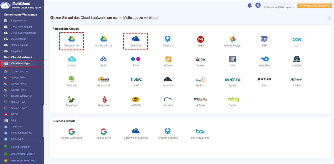Click the sidebar vertical scrollbar
Viewport: 334px width, 164px height.
pyautogui.click(x=43, y=120)
